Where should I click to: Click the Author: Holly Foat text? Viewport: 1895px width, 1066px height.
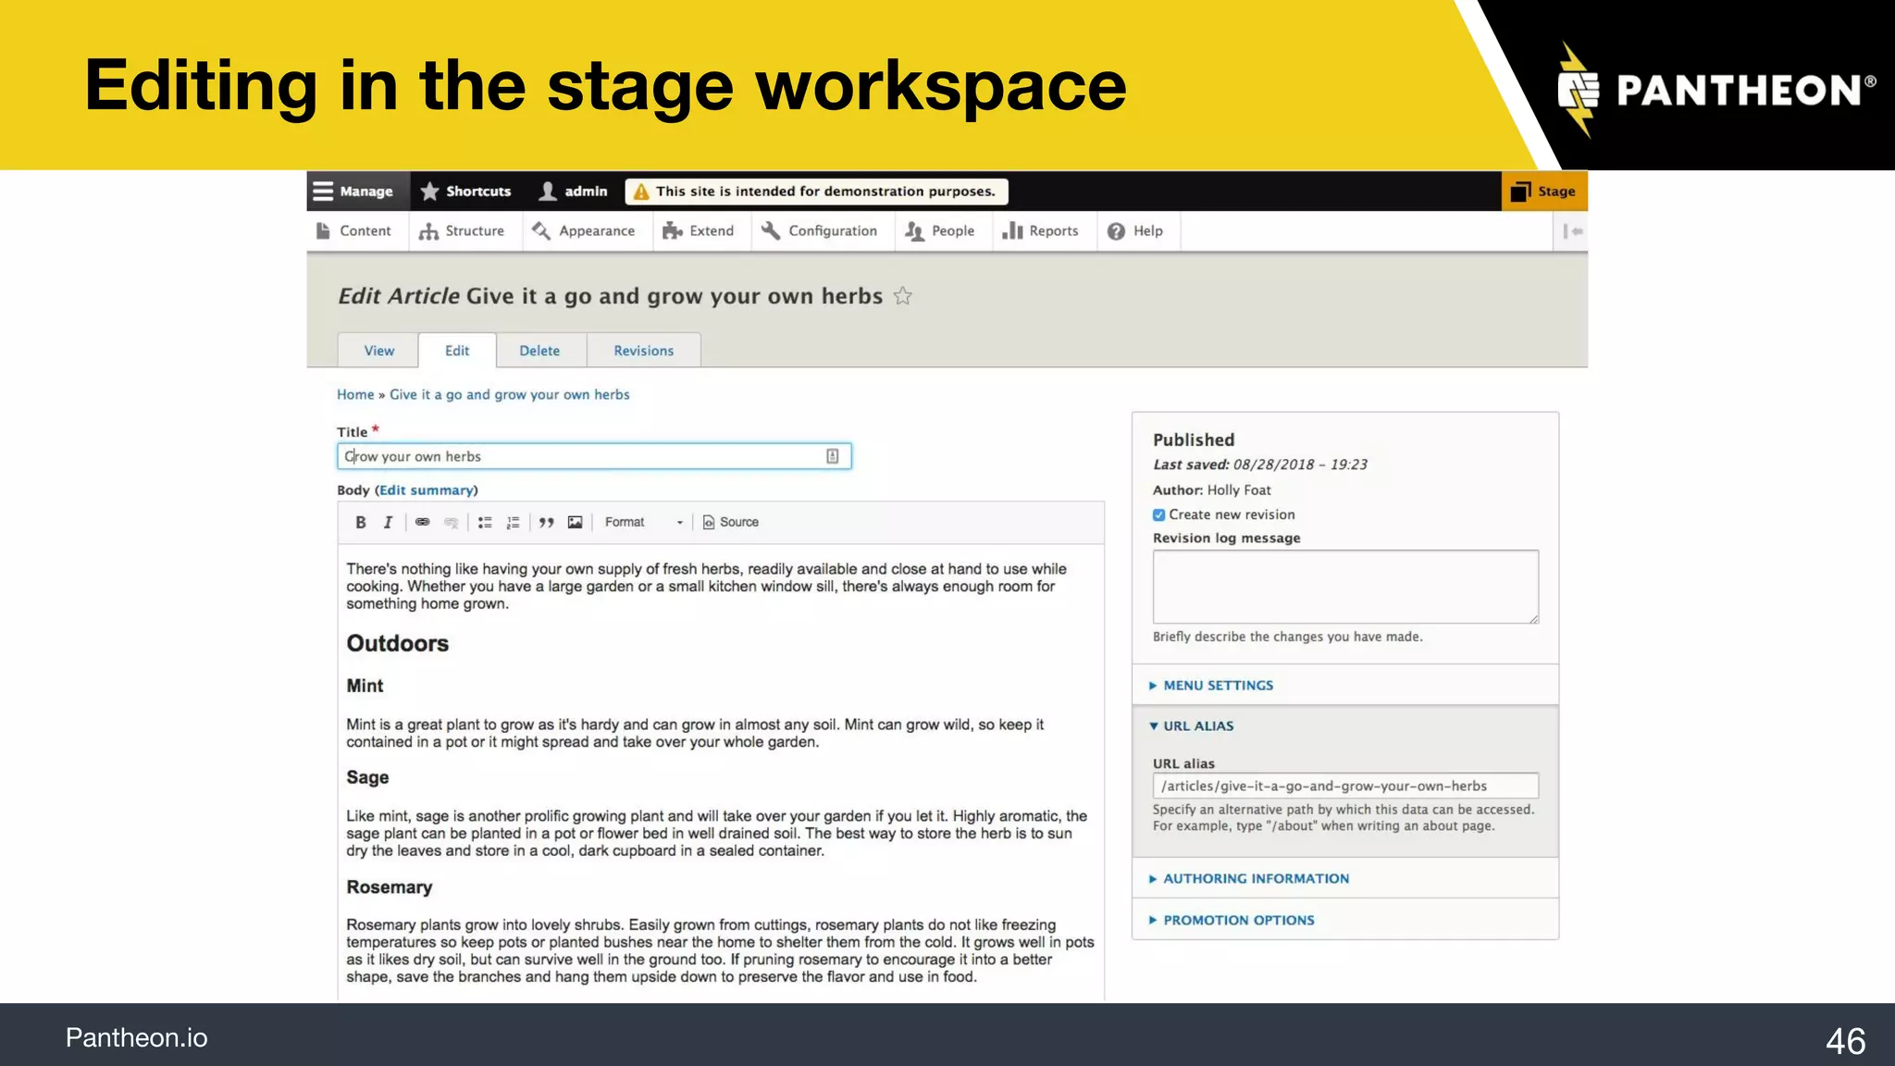click(x=1211, y=490)
